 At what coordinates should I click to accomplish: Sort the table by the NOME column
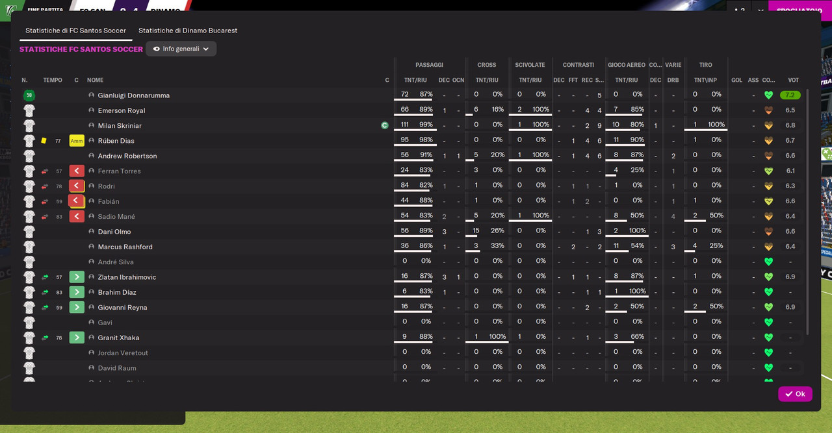(96, 80)
